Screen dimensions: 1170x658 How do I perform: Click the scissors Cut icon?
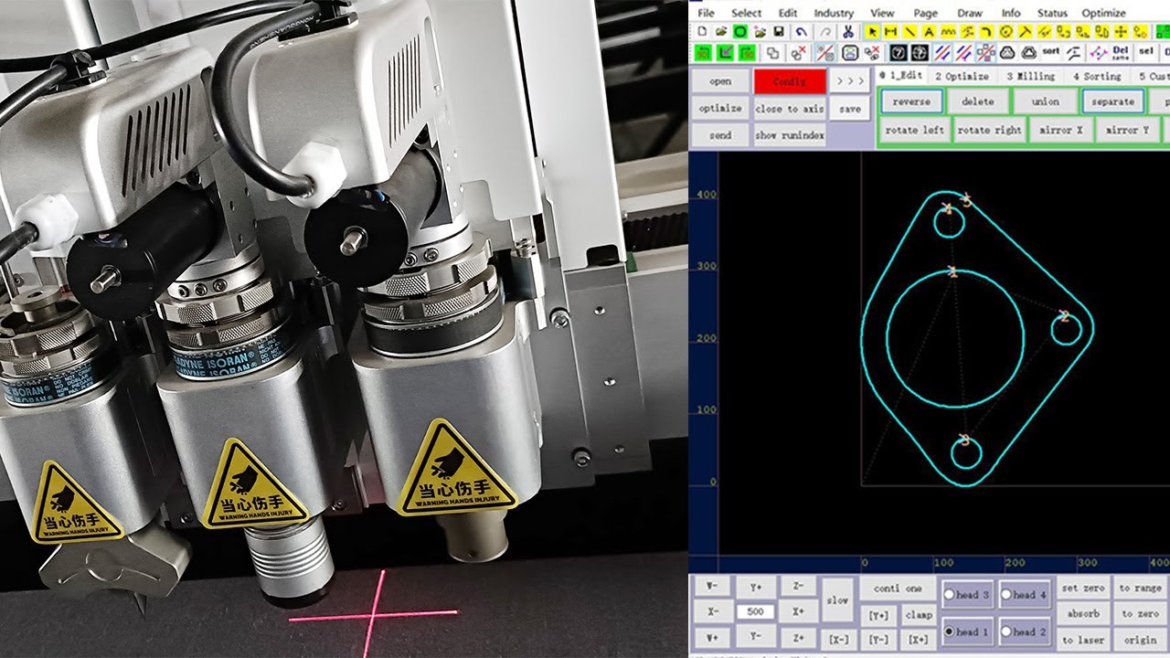[x=848, y=32]
